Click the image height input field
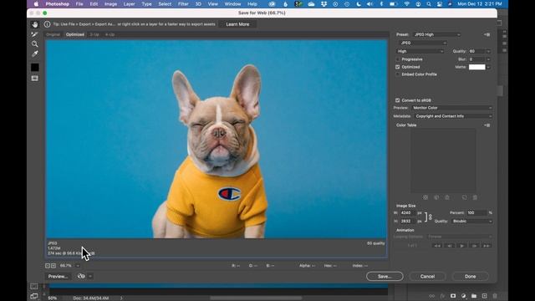Screen dimensions: 535x301 pyautogui.click(x=408, y=221)
